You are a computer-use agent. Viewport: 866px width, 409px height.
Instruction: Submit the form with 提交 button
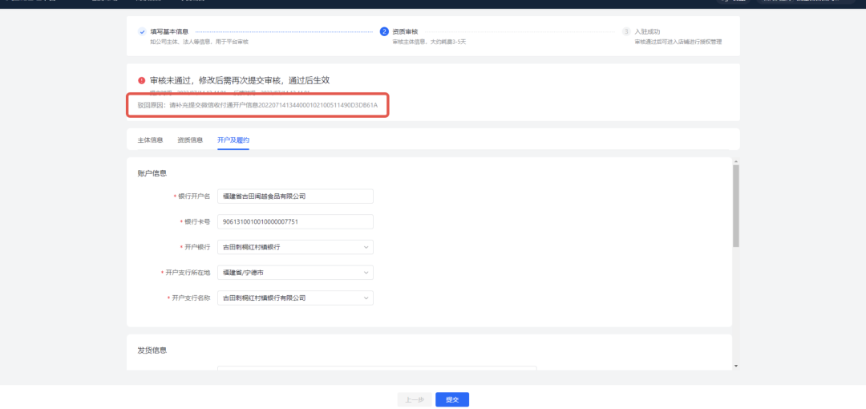point(452,399)
